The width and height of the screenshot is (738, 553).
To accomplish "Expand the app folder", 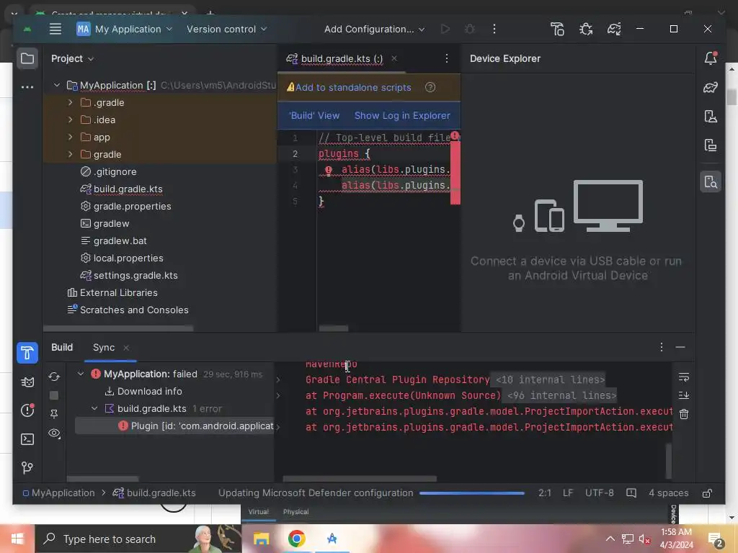I will pyautogui.click(x=70, y=137).
